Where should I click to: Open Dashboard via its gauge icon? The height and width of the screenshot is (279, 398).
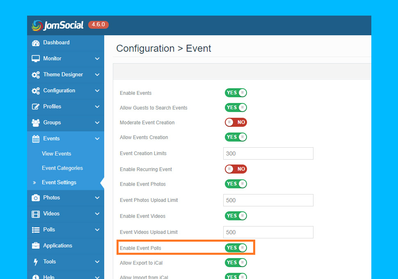(x=36, y=43)
